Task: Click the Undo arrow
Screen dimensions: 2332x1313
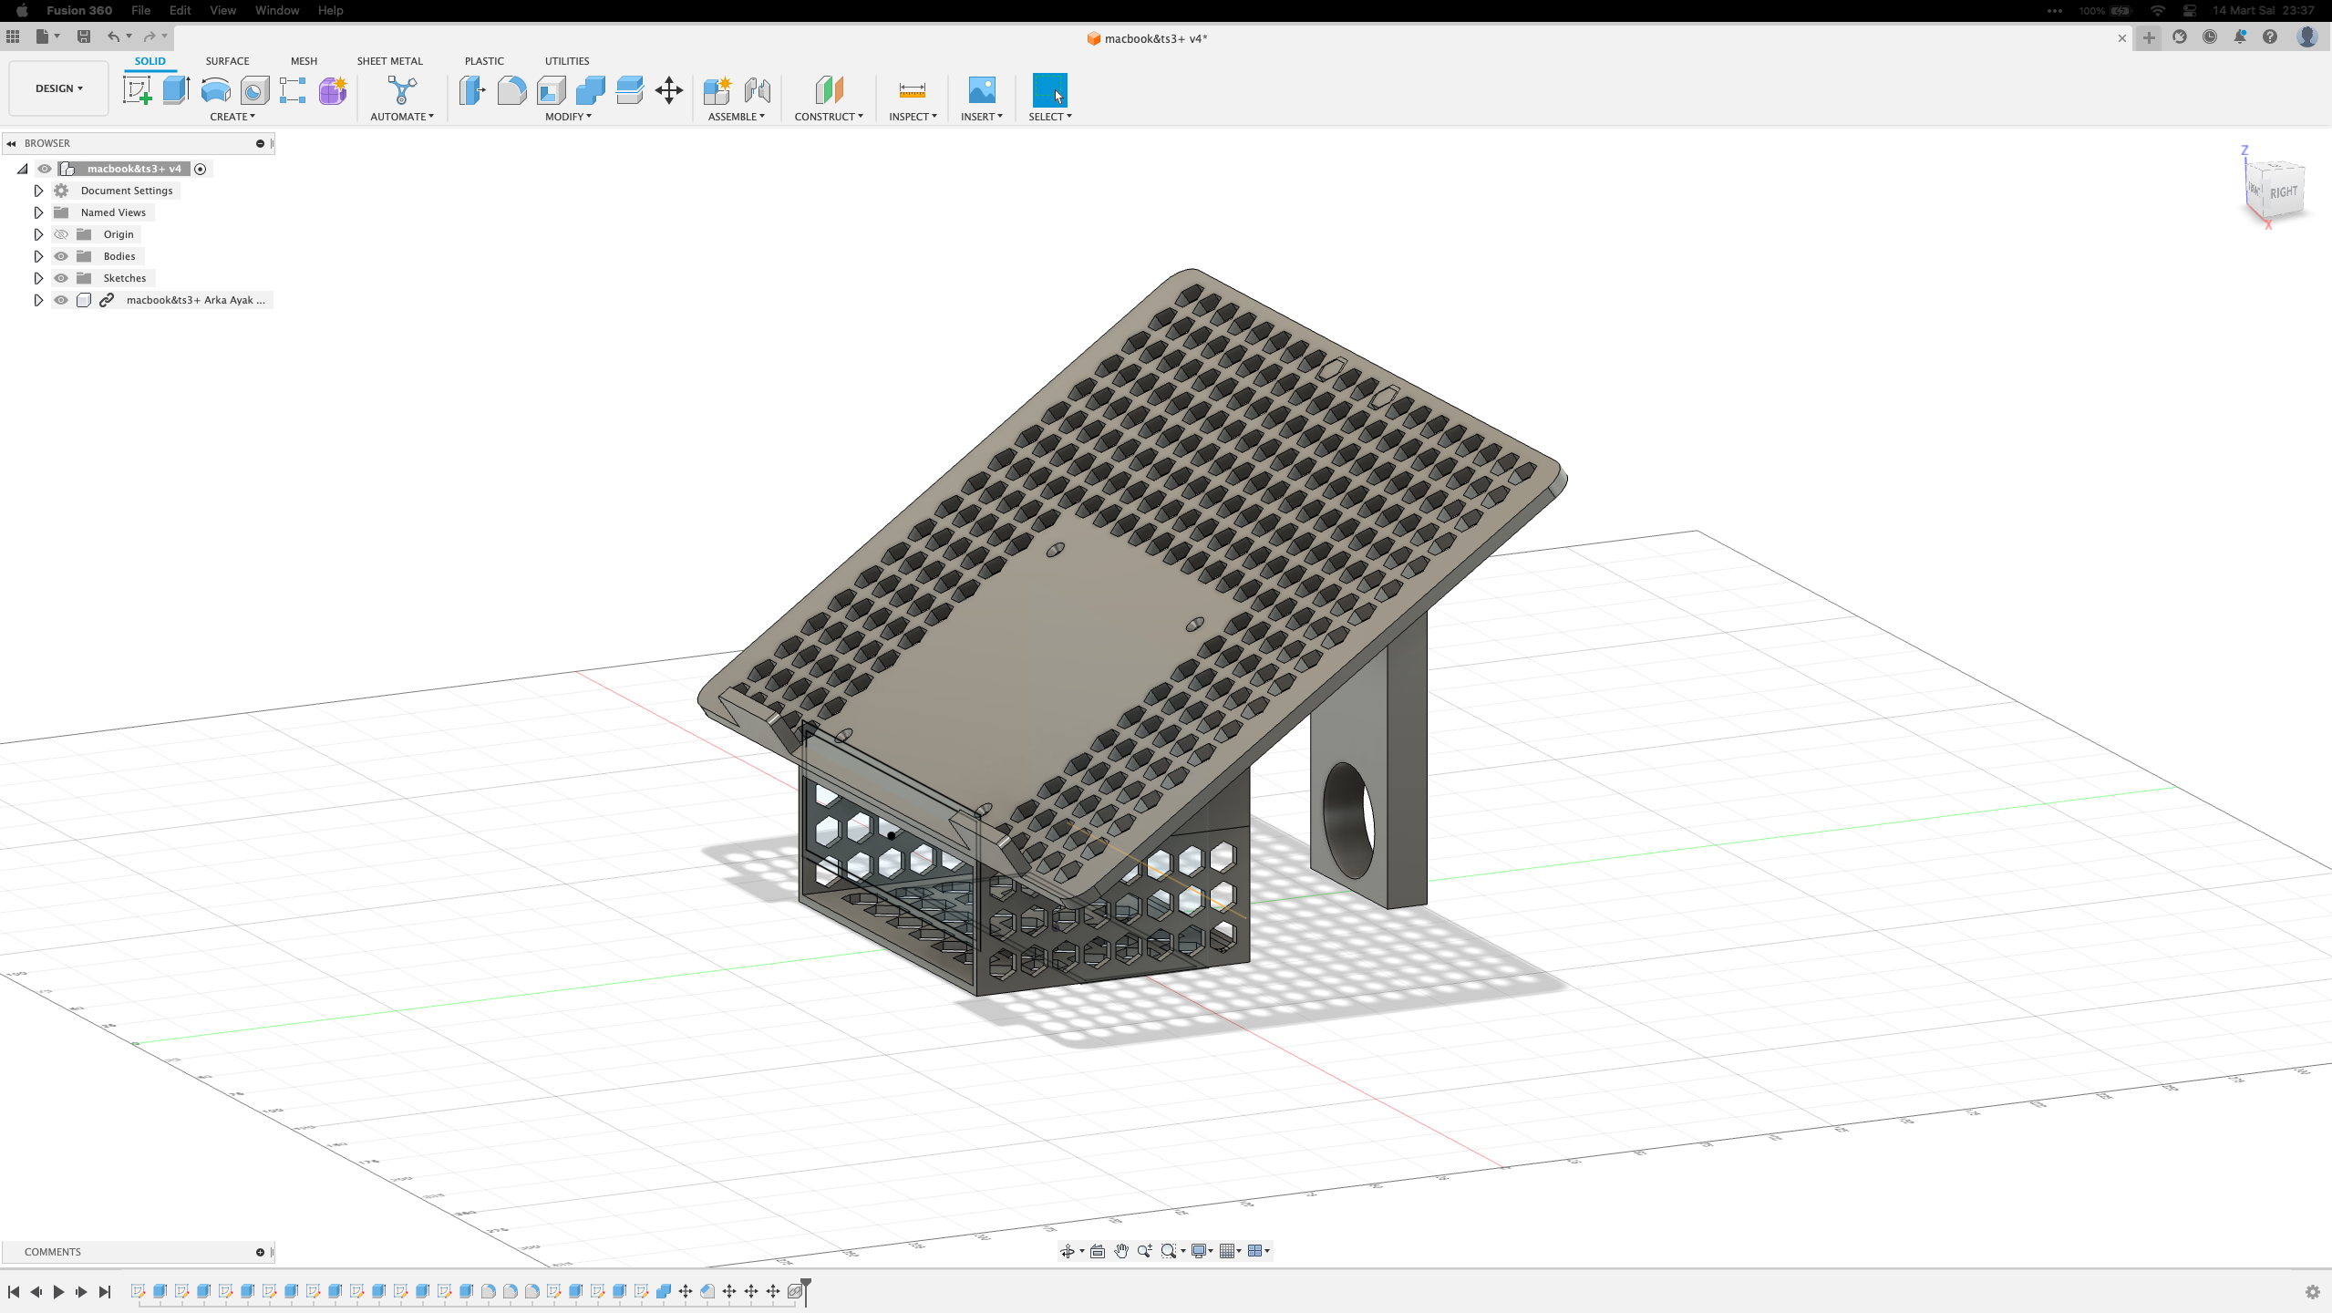Action: pos(113,36)
